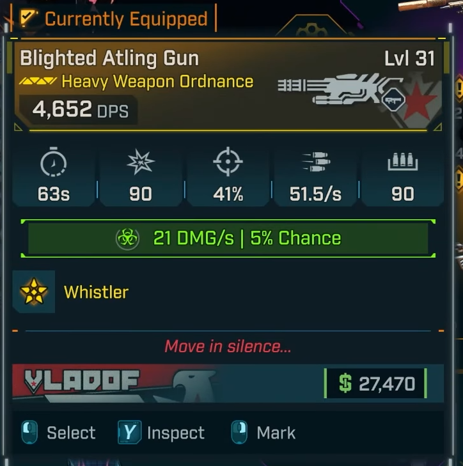Click the reload time stopwatch icon
This screenshot has height=466, width=463.
(x=54, y=161)
